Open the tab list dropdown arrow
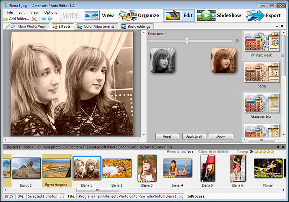The height and width of the screenshot is (202, 289). (277, 26)
